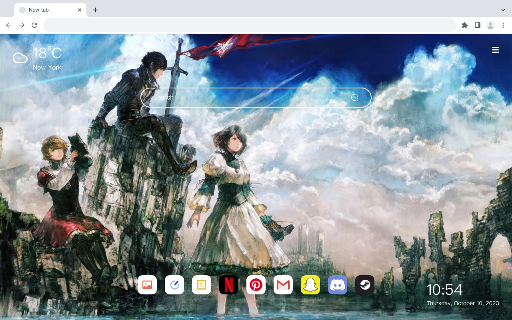Click into the Search input field
This screenshot has width=512, height=320.
point(256,98)
